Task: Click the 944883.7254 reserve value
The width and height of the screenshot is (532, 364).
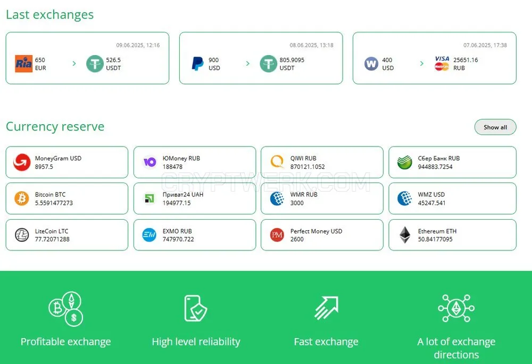Action: (435, 167)
